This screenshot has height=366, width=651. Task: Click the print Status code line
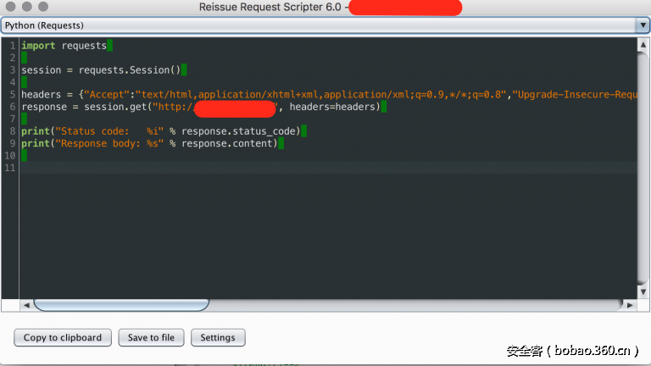click(x=161, y=131)
